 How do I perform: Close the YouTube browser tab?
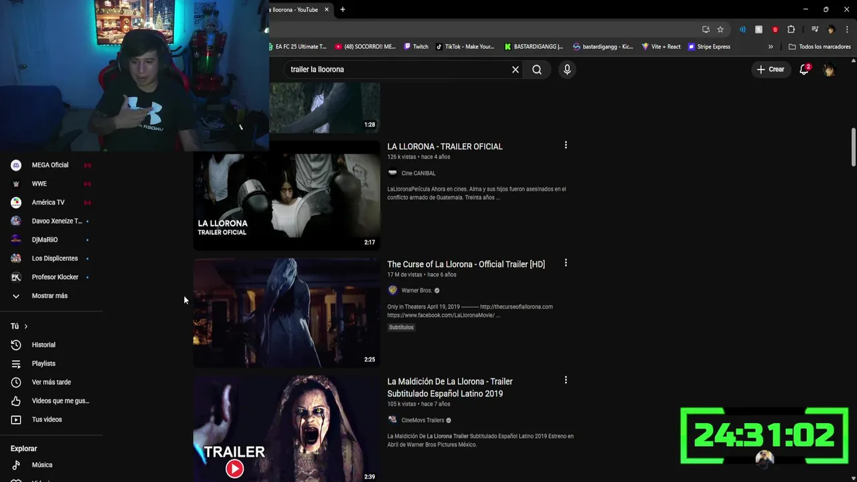tap(327, 9)
